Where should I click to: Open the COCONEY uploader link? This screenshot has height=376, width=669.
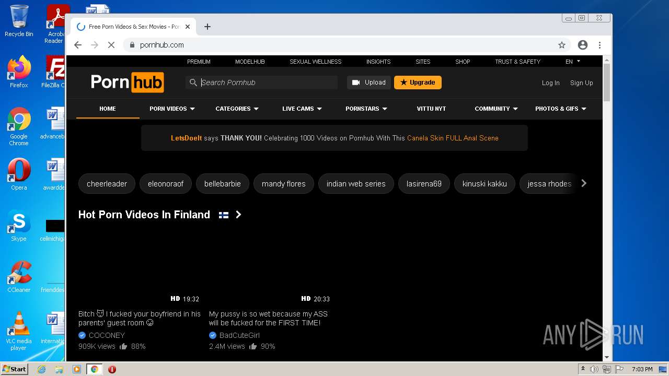click(107, 335)
